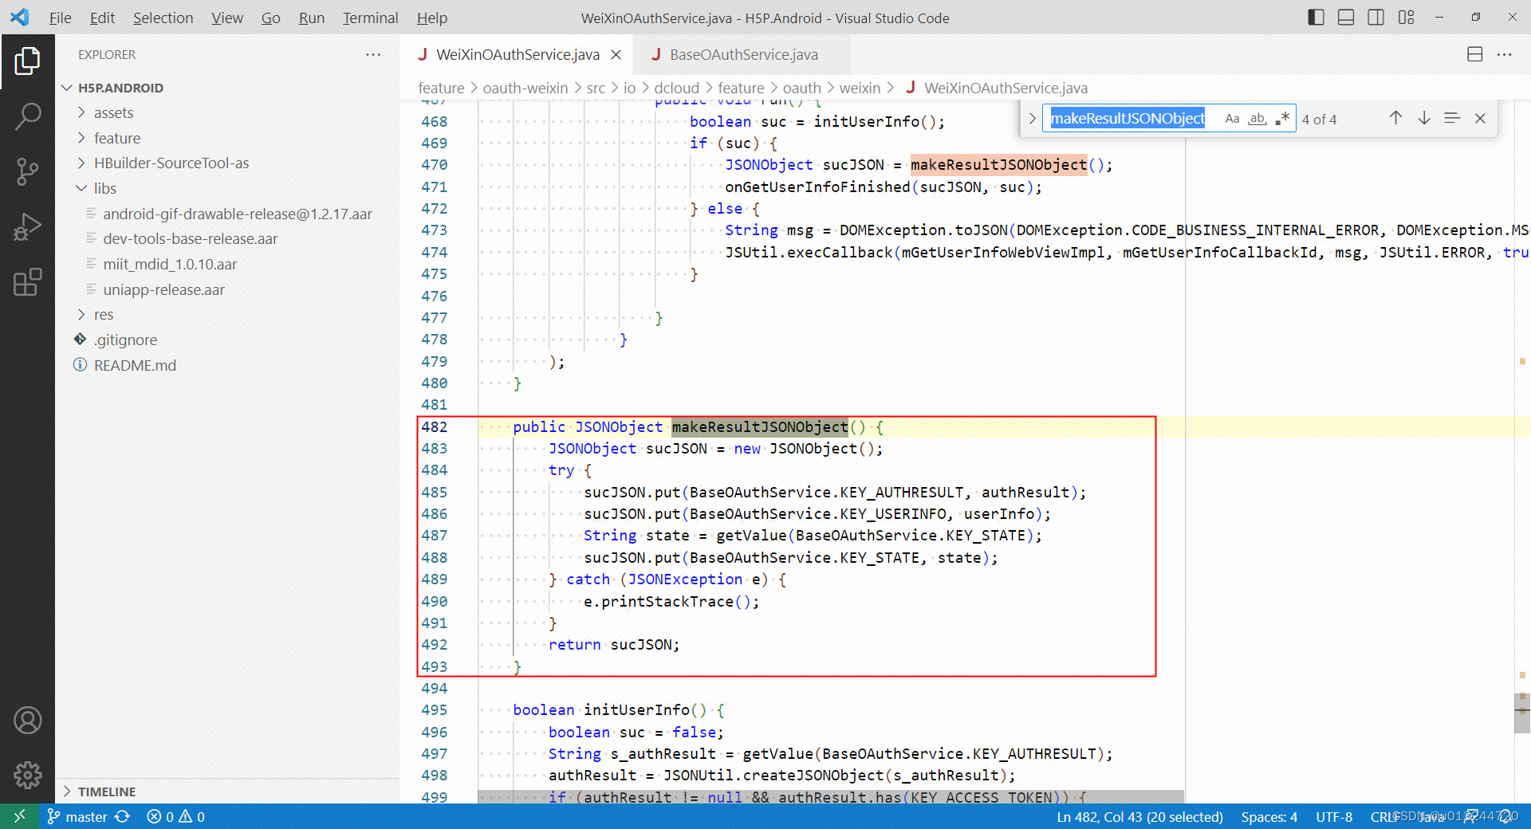Open miit_mdid_1.0.10.aar file
Image resolution: width=1531 pixels, height=829 pixels.
tap(170, 264)
